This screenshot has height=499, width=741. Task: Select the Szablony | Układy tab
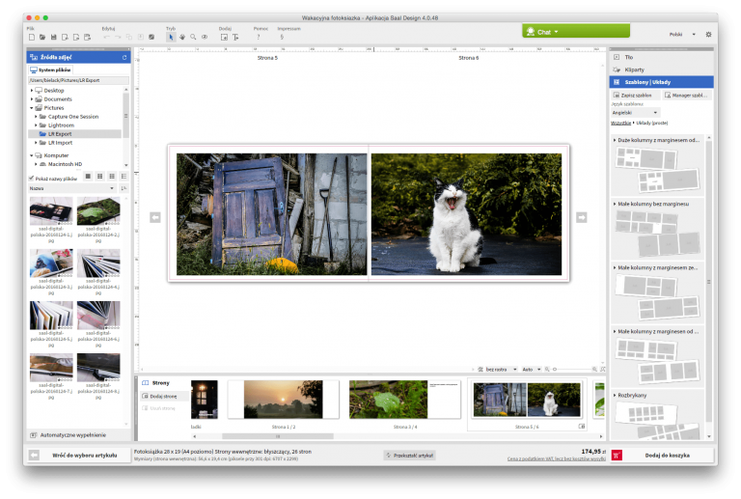661,82
